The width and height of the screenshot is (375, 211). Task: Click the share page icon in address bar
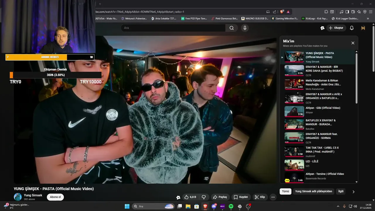275,12
